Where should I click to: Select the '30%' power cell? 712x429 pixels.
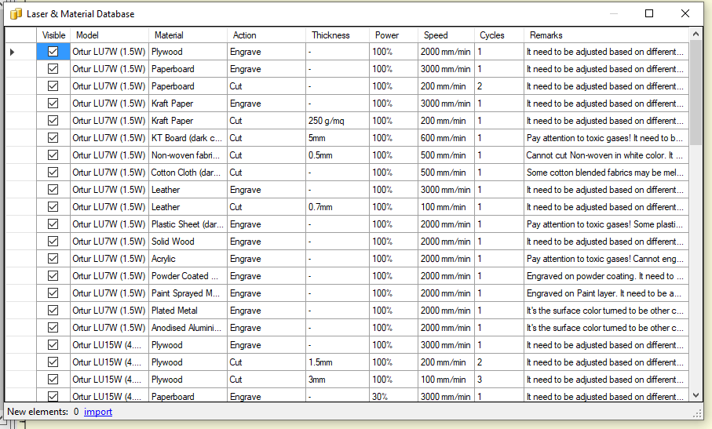[394, 396]
